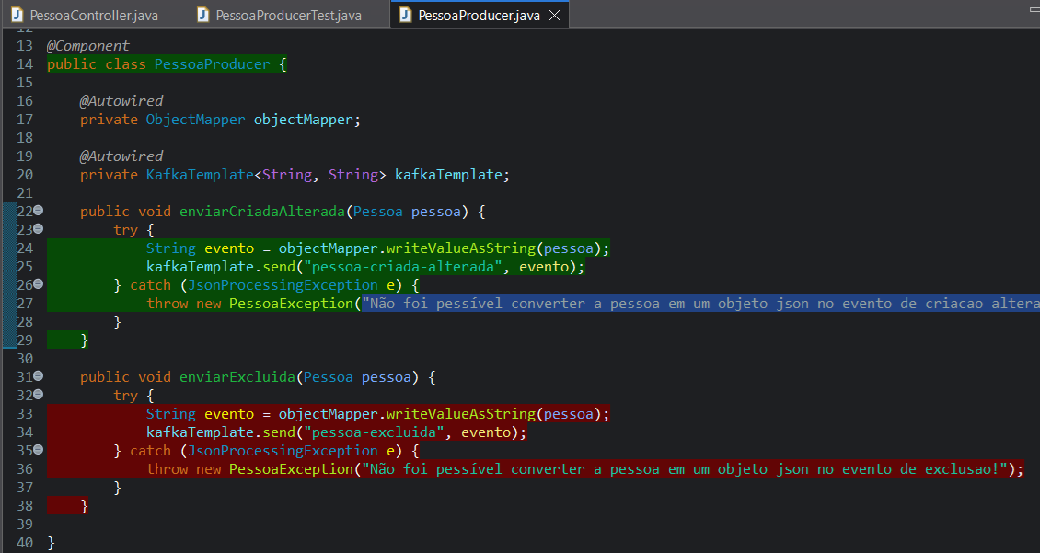Click the highlighted string selection on line 27
Screen dimensions: 1040x553
tap(644, 303)
